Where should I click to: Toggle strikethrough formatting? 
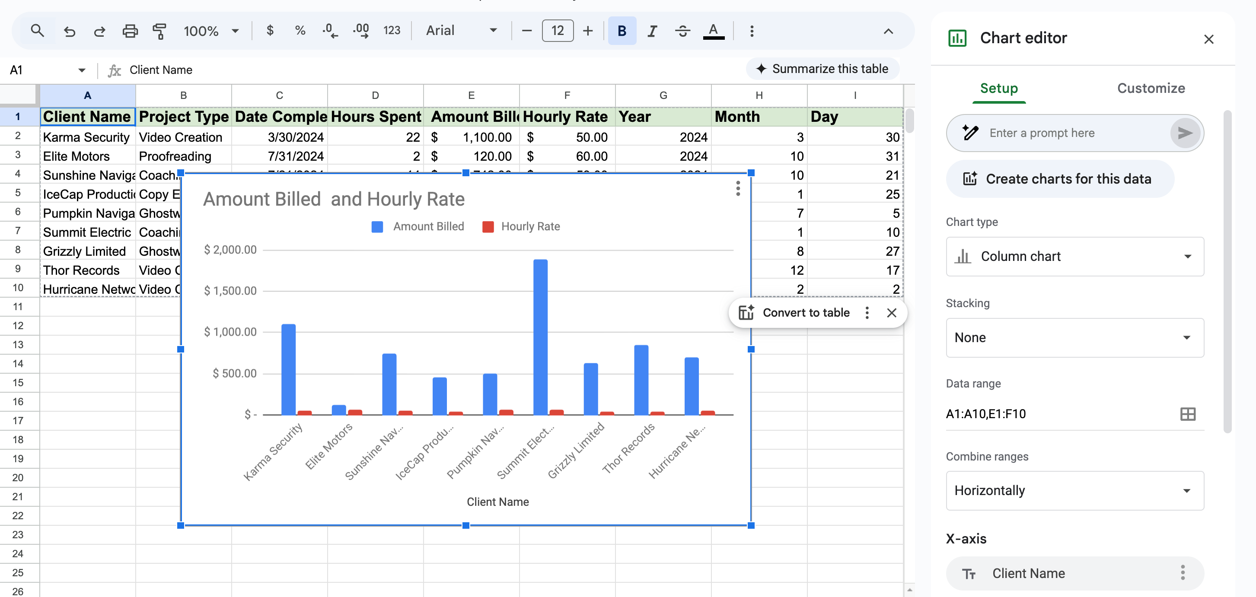682,31
